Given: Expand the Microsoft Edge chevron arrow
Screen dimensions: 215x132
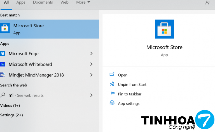Looking at the screenshot, I should [x=91, y=54].
